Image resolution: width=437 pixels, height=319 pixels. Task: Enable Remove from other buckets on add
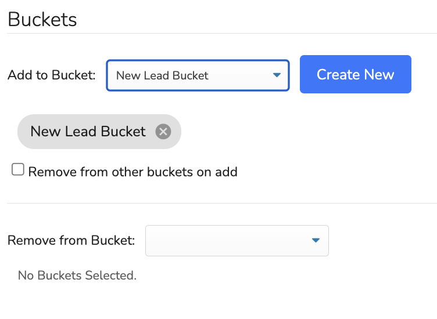[18, 169]
